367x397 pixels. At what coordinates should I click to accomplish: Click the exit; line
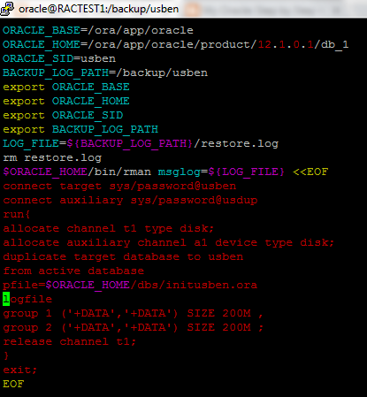point(20,370)
